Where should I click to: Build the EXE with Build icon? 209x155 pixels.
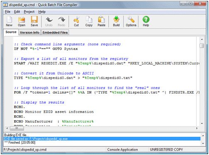pyautogui.click(x=116, y=22)
